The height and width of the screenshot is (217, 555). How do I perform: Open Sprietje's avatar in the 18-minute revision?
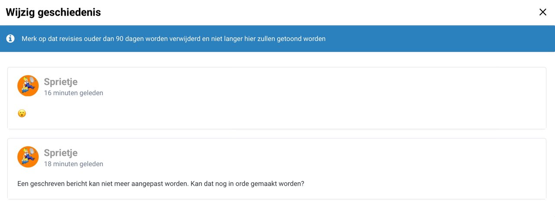pyautogui.click(x=28, y=157)
